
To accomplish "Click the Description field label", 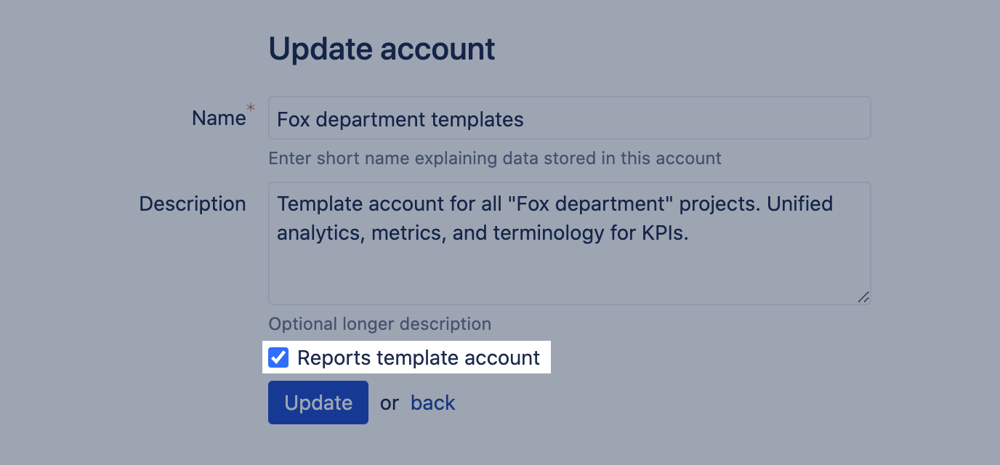I will pos(192,204).
